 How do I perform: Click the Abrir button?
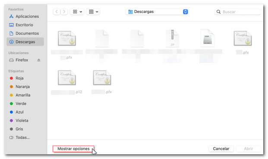(x=248, y=149)
